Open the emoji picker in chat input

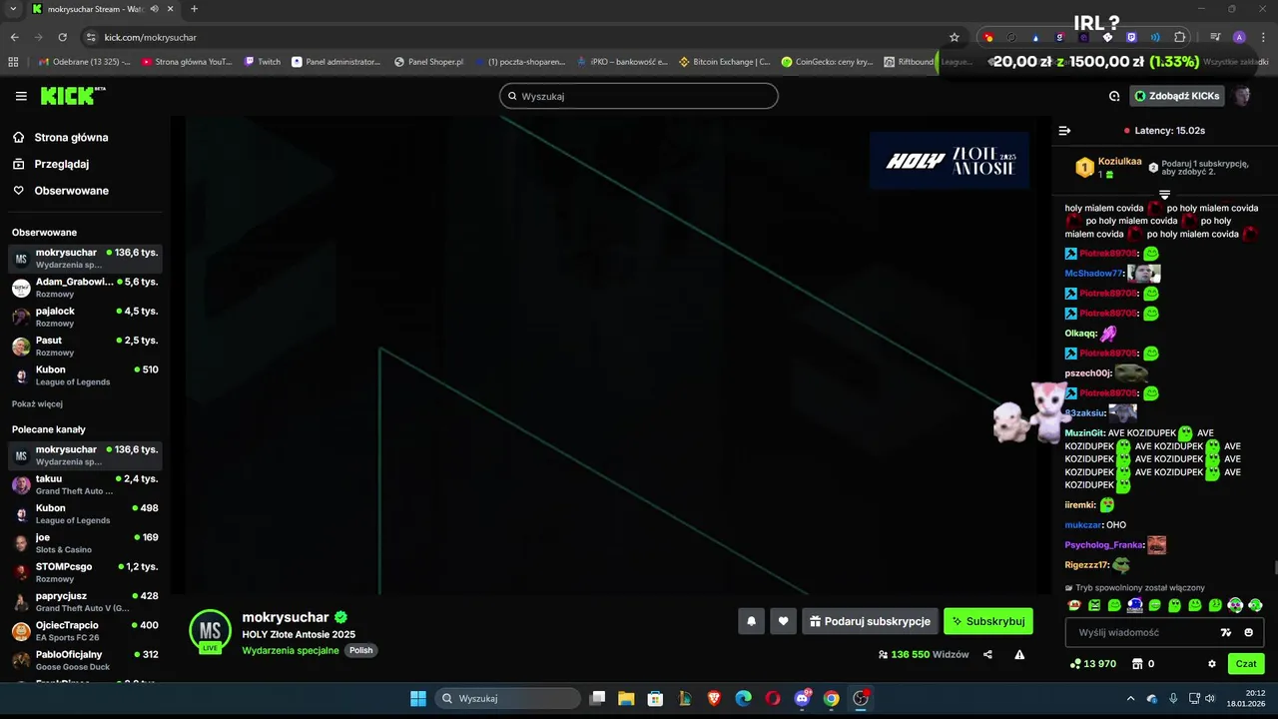pyautogui.click(x=1248, y=632)
